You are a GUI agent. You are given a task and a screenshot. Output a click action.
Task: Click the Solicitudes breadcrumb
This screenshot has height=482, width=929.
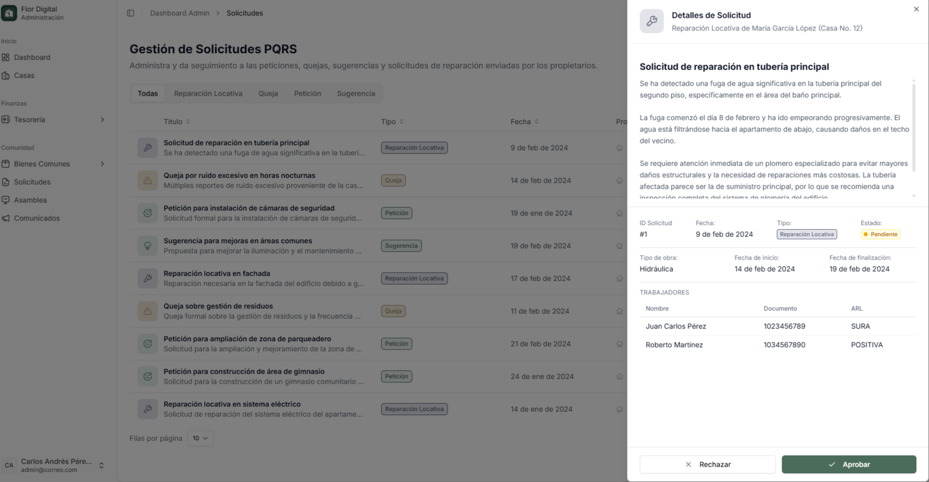pos(245,13)
